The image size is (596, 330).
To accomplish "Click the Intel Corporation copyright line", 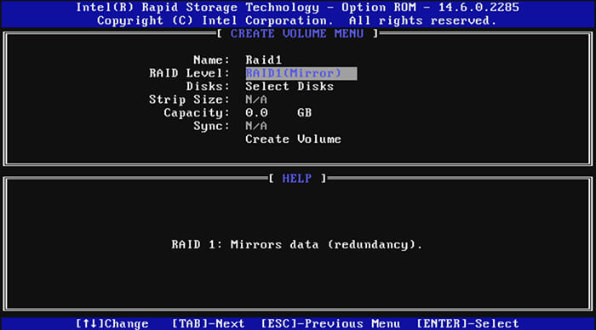I will [x=297, y=20].
